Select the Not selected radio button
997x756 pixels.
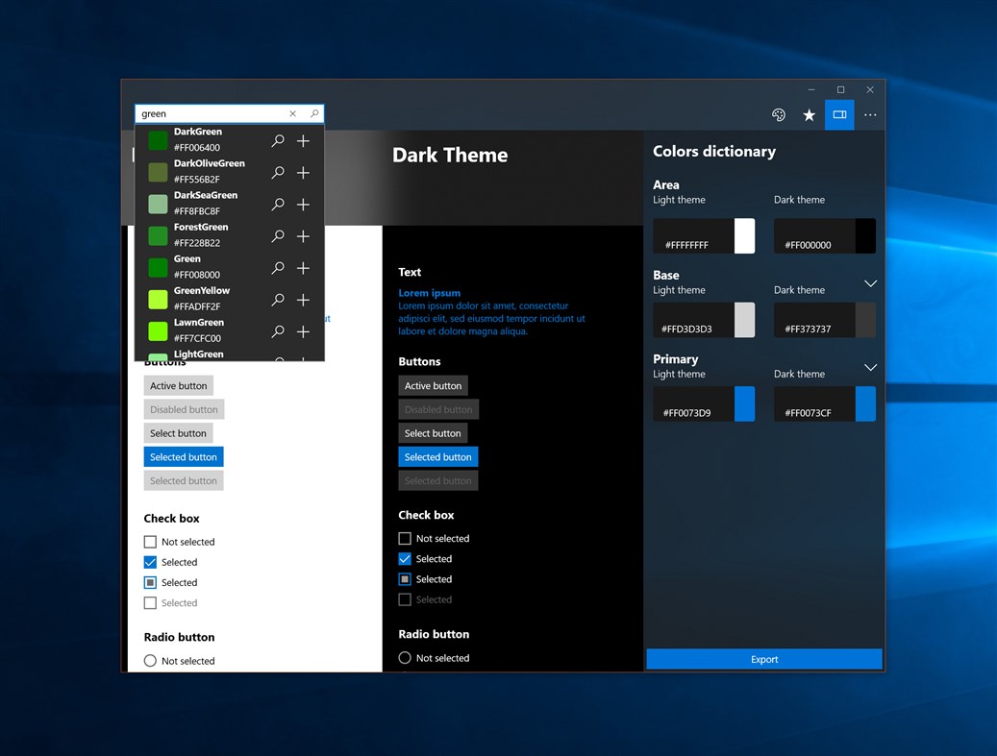pos(150,660)
